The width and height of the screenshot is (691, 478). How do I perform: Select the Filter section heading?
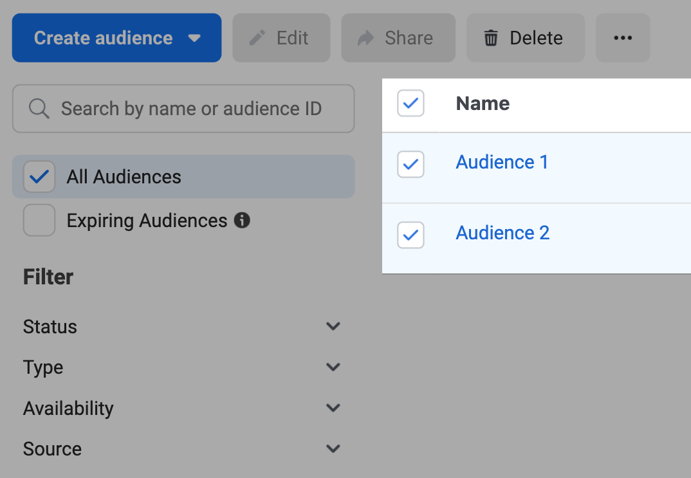[48, 277]
